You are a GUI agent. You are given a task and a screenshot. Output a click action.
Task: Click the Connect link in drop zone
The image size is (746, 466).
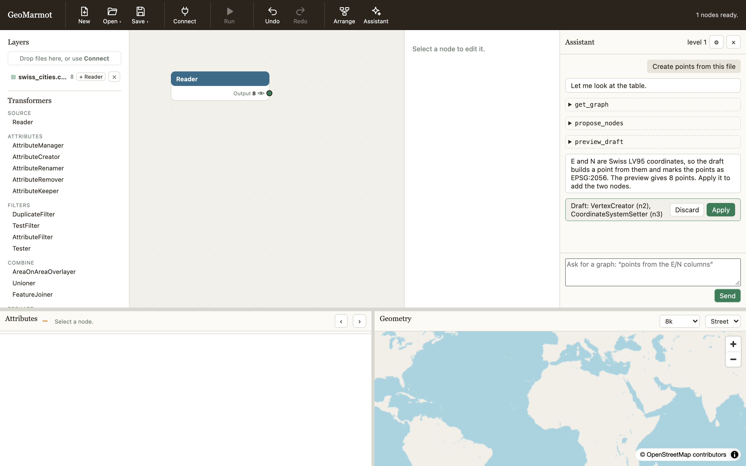(x=96, y=59)
